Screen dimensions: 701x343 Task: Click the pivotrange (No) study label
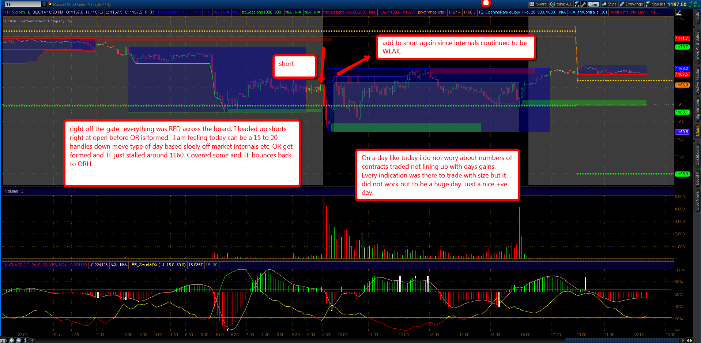[x=432, y=12]
